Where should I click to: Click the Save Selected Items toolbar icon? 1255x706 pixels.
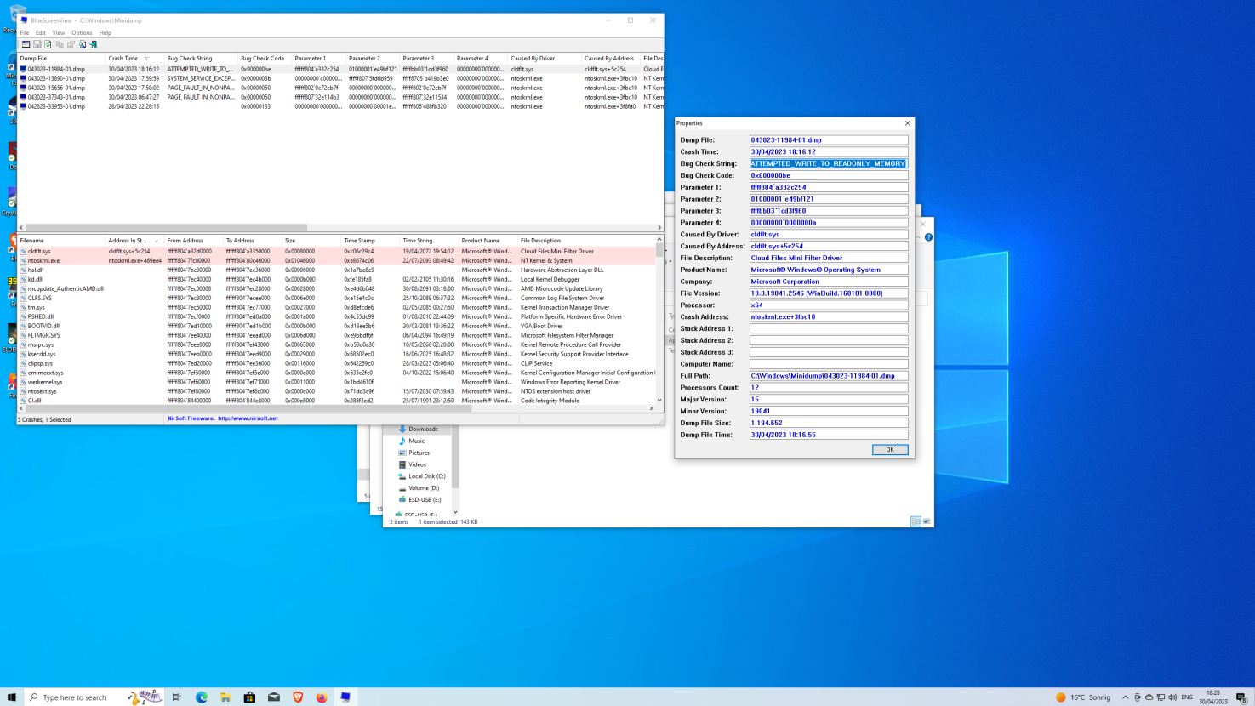click(37, 44)
